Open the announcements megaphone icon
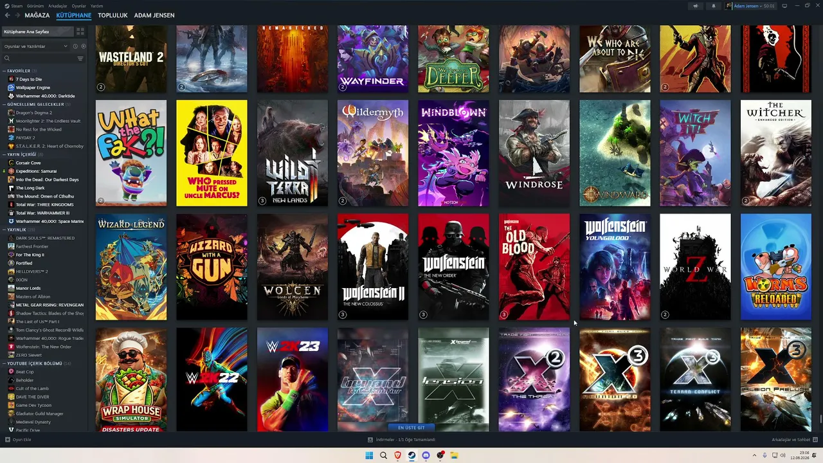The width and height of the screenshot is (823, 463). [695, 6]
